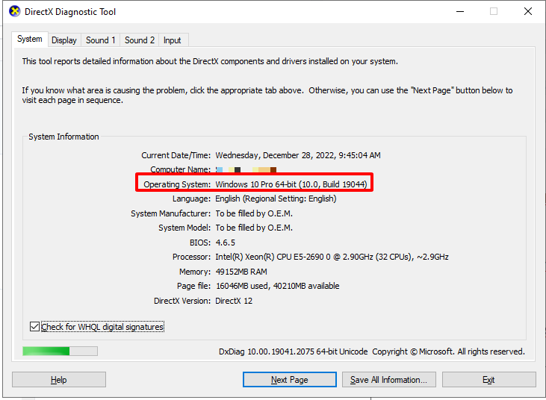The height and width of the screenshot is (400, 546).
Task: Open the Display tab
Action: coord(64,40)
